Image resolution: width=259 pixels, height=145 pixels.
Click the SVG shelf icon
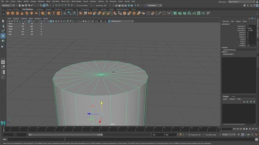click(58, 13)
